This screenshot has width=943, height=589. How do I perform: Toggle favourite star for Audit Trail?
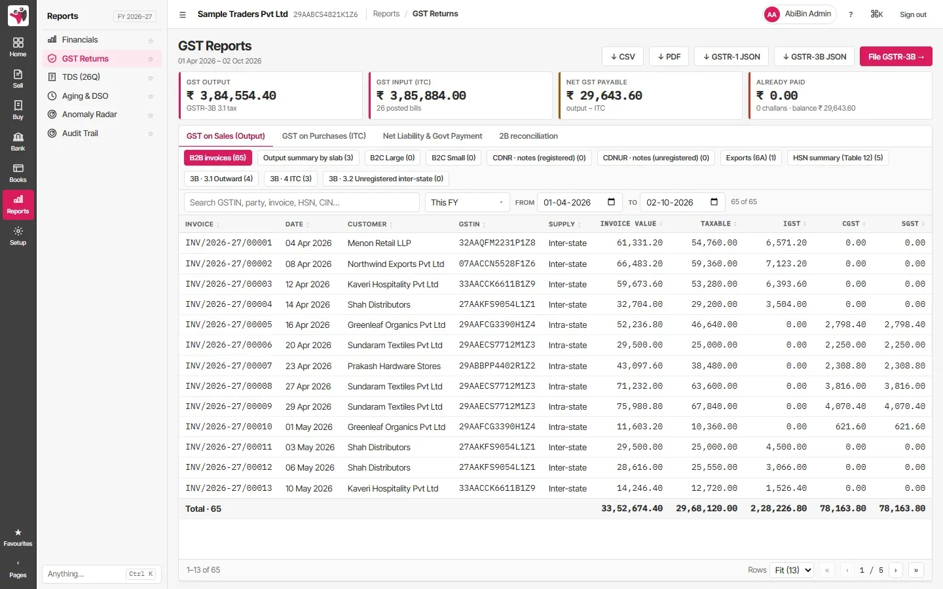[x=151, y=134]
